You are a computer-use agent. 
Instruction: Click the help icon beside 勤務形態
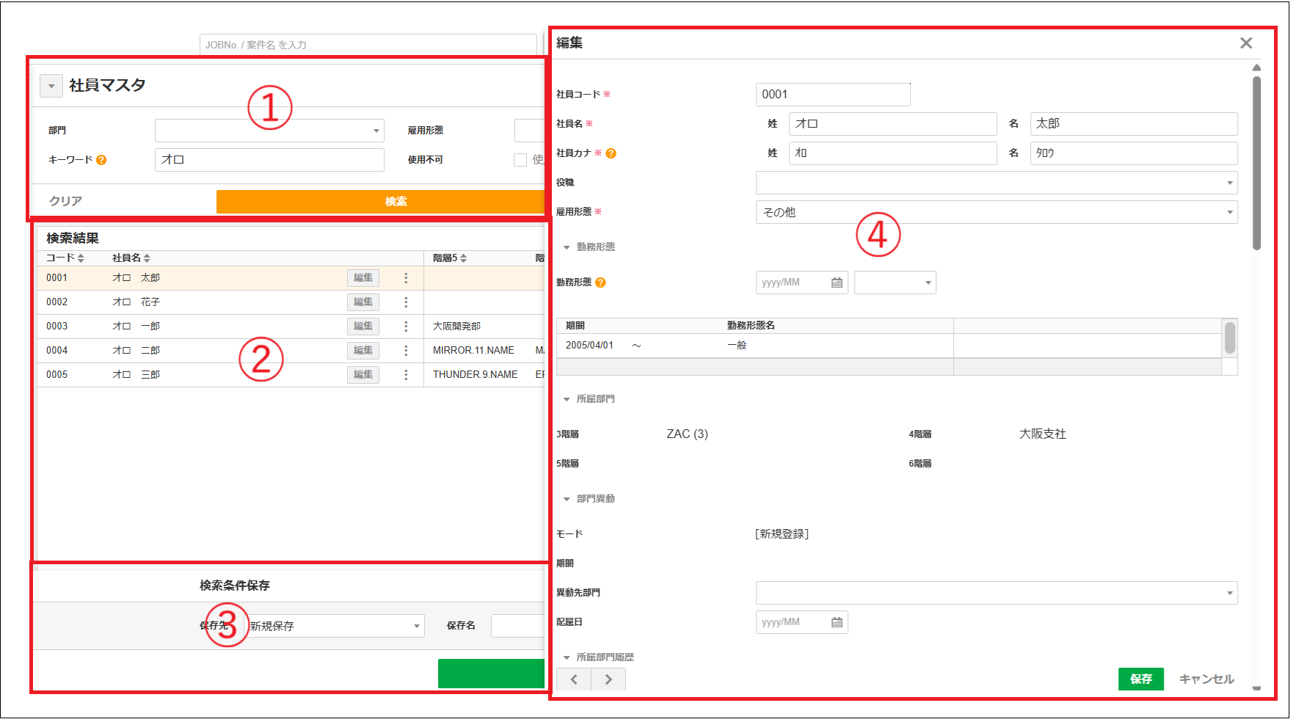coord(600,282)
